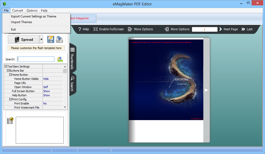This screenshot has height=154, width=265.
Task: Collapse the Print Config node
Action: coord(10,99)
